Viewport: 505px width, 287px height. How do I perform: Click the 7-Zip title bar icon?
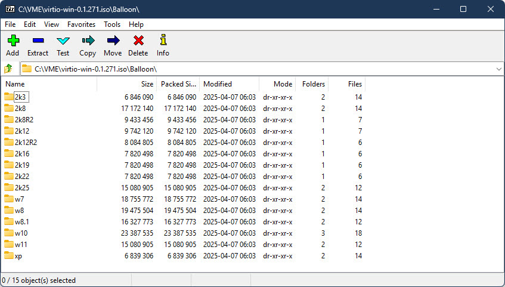pyautogui.click(x=9, y=9)
